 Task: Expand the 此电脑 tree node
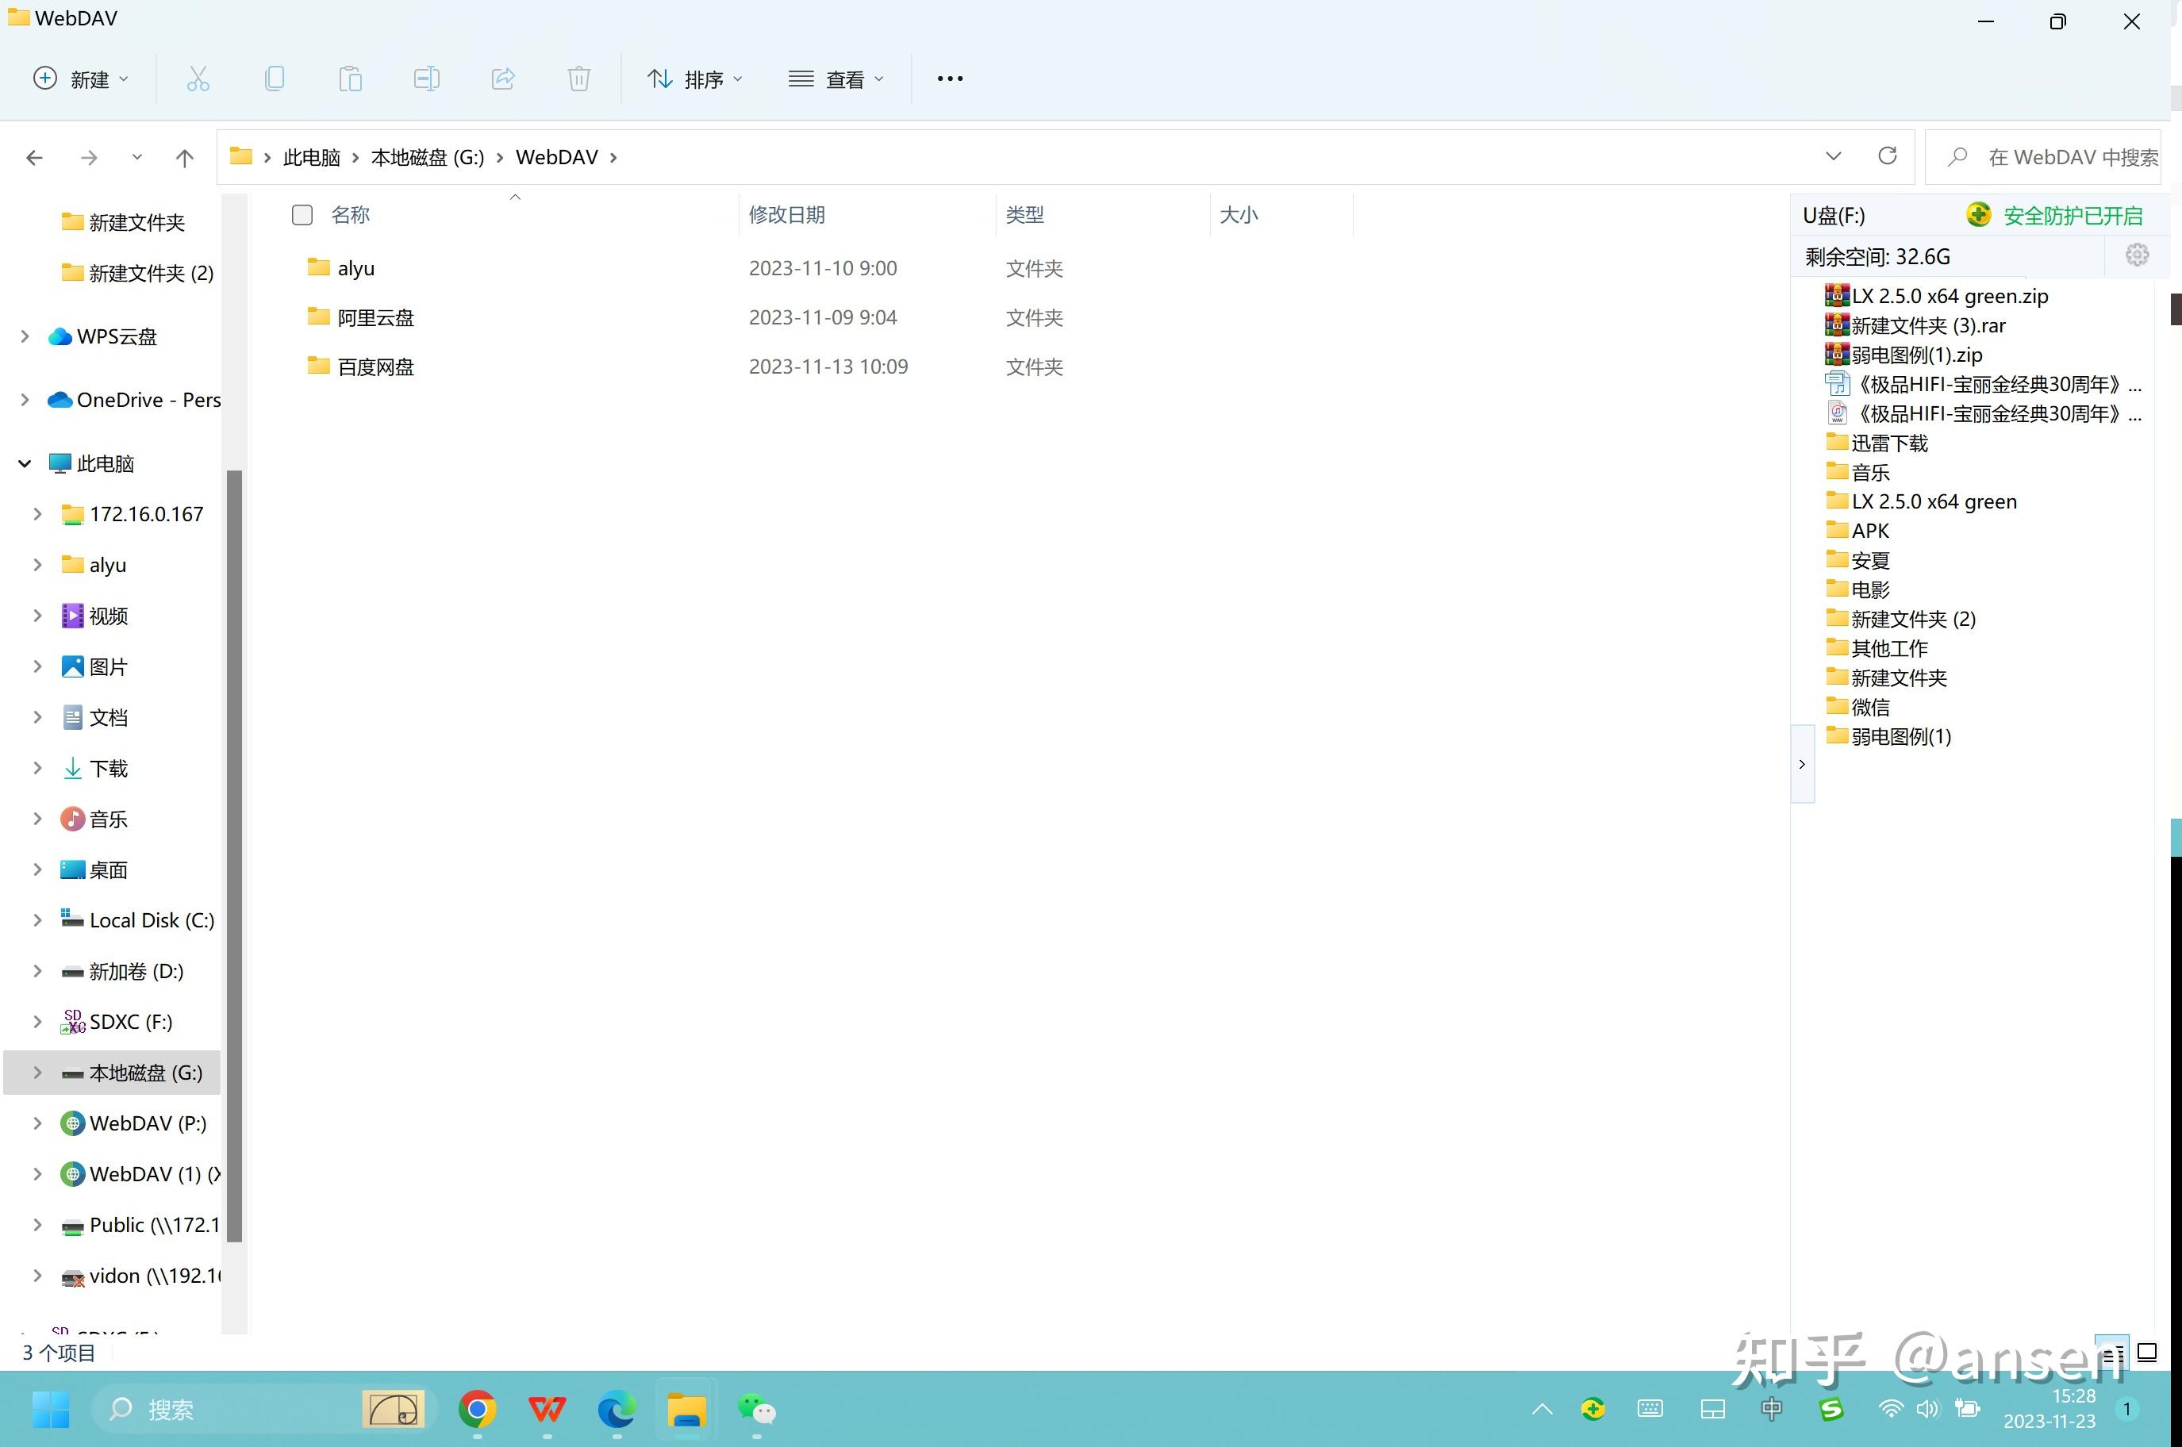(24, 463)
